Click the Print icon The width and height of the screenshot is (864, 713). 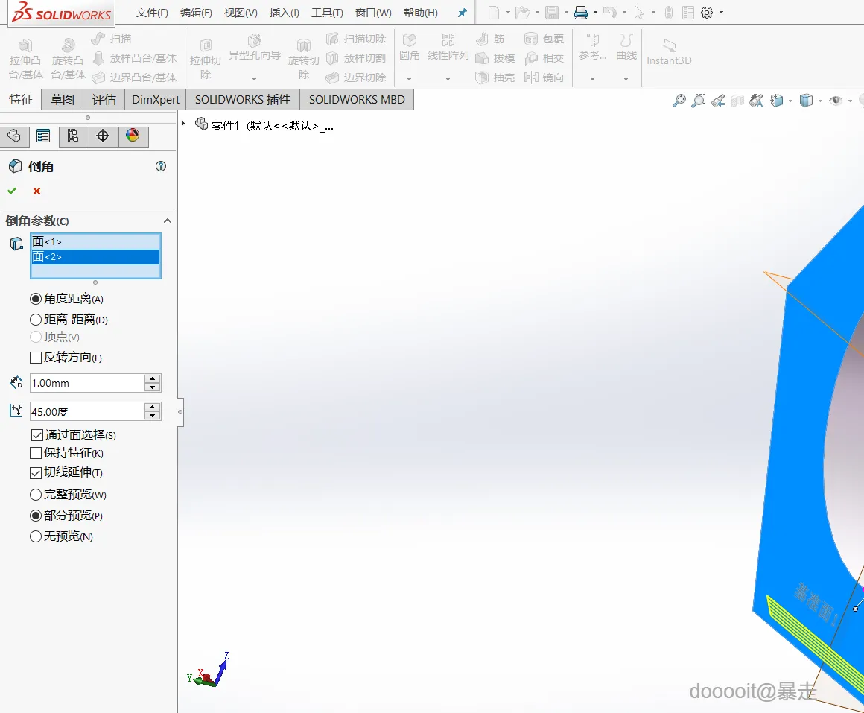pyautogui.click(x=581, y=12)
